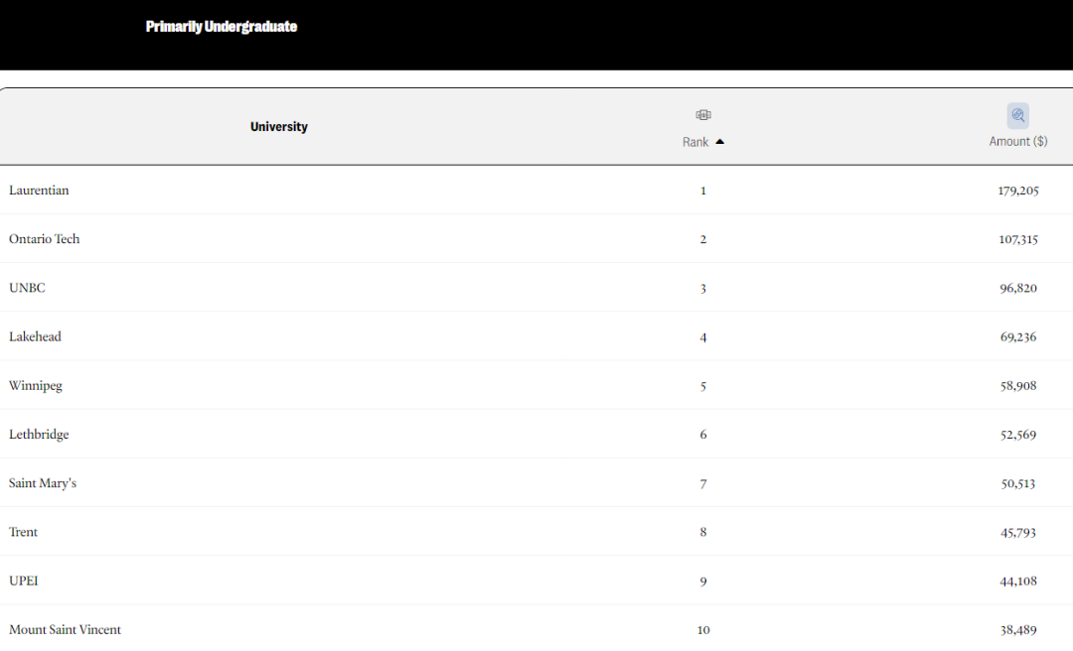Toggle the Rank sort arrow
The image size is (1073, 651).
point(720,142)
